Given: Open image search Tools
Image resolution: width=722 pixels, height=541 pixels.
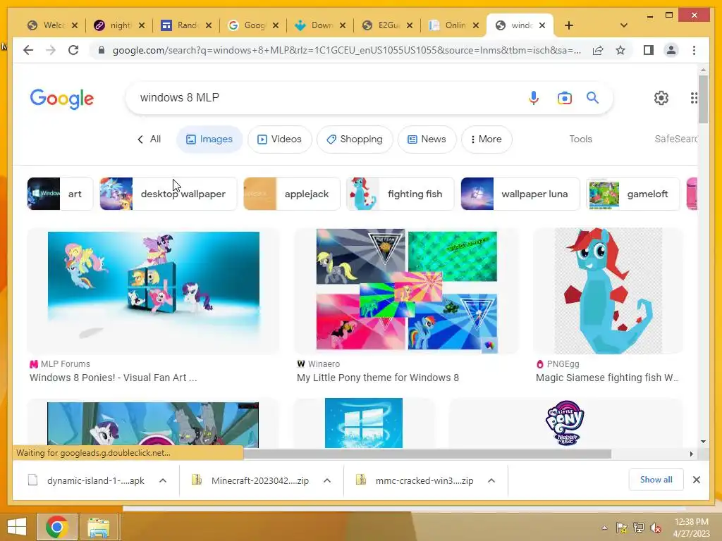Looking at the screenshot, I should coord(580,139).
